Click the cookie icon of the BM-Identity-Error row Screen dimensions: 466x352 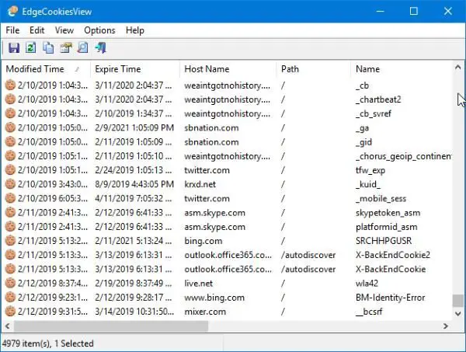click(x=10, y=298)
